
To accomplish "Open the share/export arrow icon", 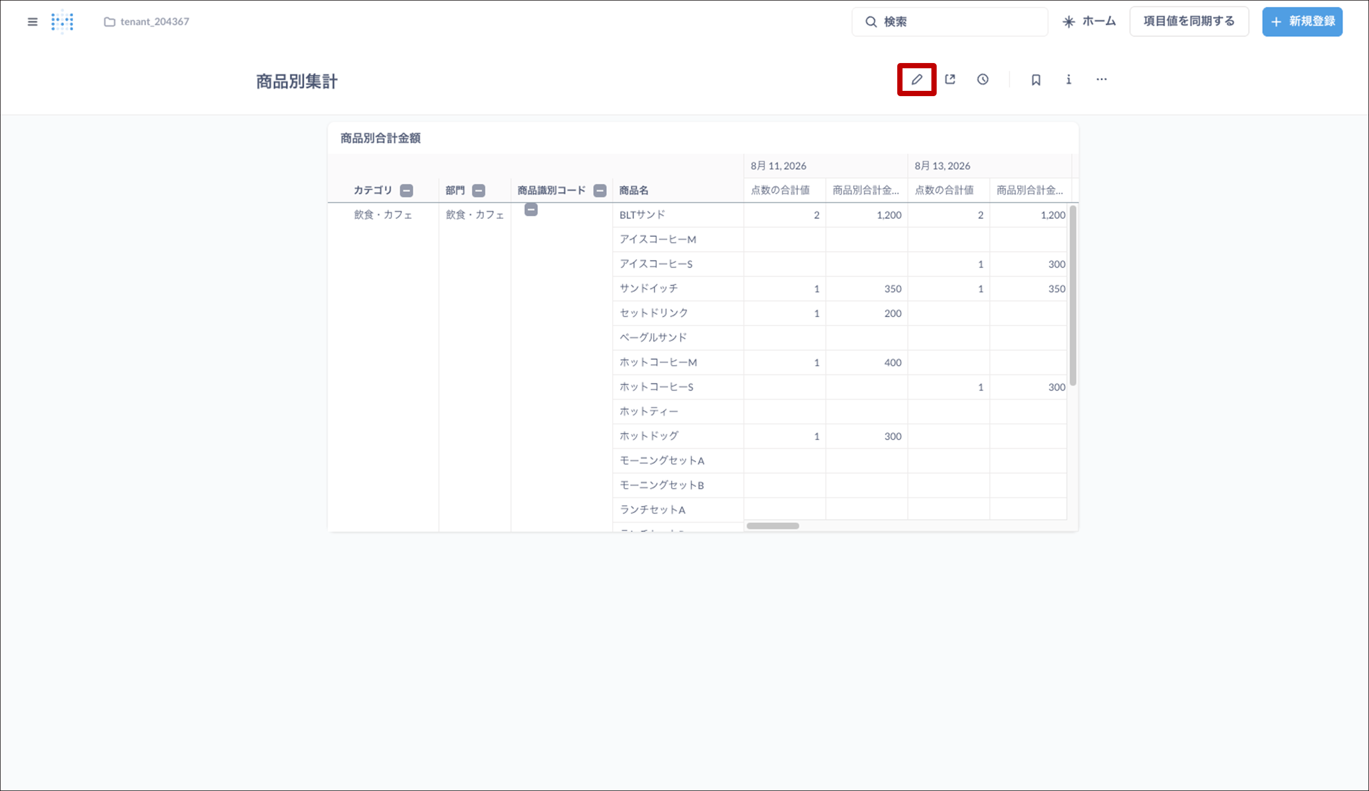I will (950, 79).
